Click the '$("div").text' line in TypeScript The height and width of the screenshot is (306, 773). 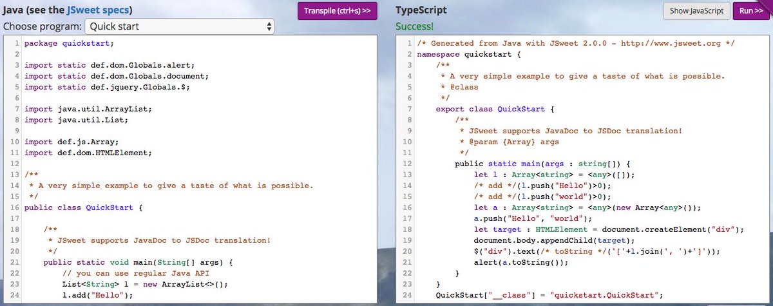click(598, 251)
